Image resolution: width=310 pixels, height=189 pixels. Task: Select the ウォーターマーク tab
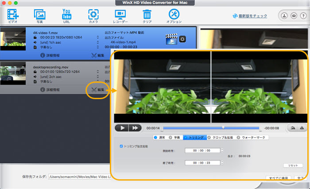point(251,137)
